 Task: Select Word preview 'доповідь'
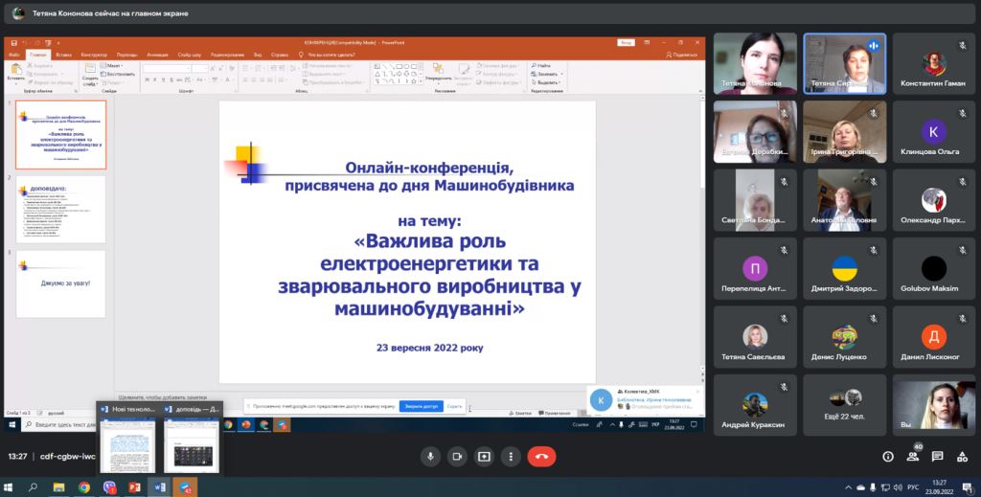click(x=192, y=437)
